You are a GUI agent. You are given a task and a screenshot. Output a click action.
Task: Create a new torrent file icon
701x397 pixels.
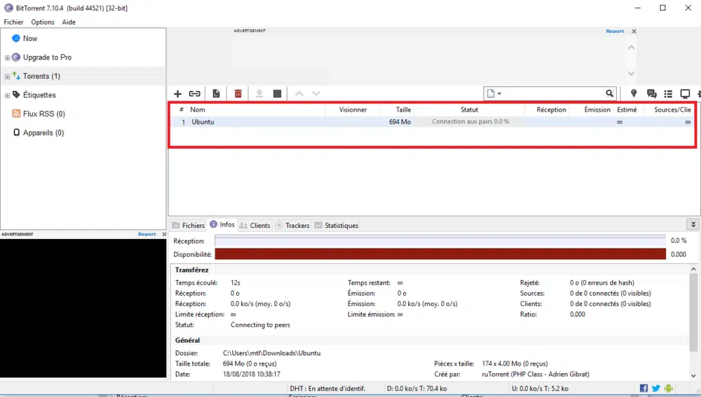pyautogui.click(x=216, y=94)
